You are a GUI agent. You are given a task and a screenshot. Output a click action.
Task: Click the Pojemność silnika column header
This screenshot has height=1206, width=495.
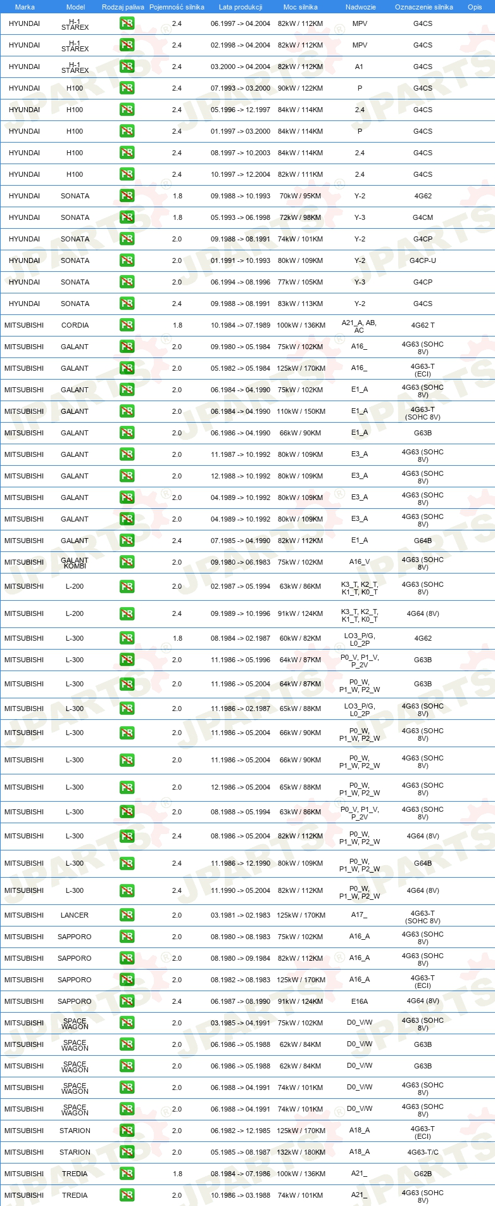[177, 7]
